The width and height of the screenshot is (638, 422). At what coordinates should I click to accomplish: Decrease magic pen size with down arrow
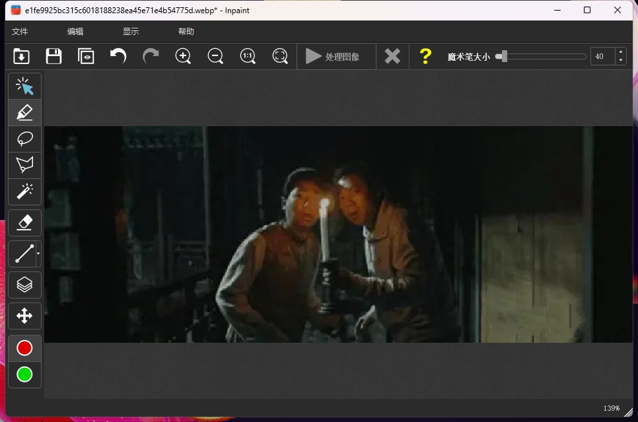[x=621, y=61]
